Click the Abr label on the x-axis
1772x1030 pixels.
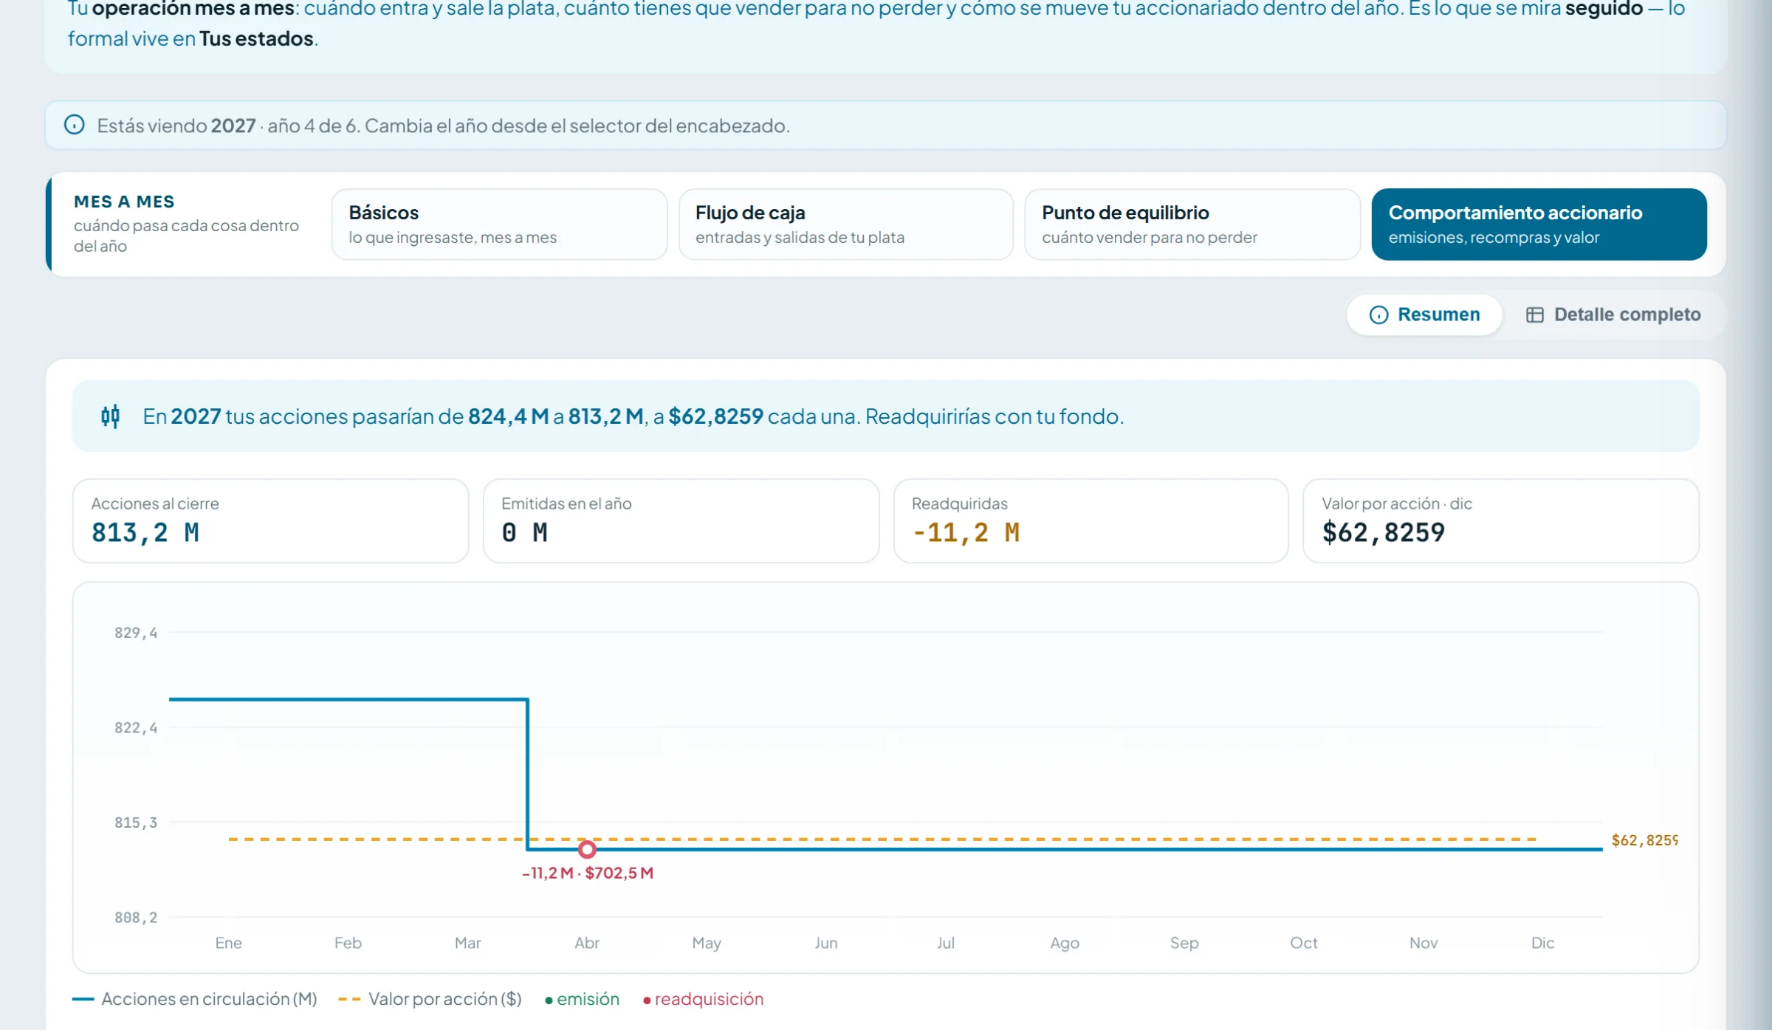(587, 943)
